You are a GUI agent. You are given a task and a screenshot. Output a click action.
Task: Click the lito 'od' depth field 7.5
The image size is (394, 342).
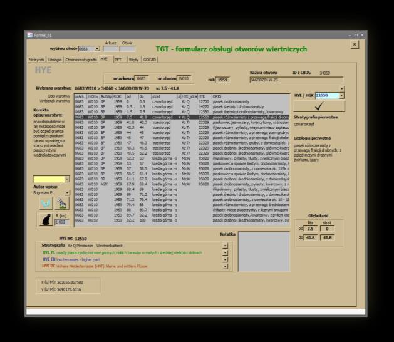[x=310, y=229]
